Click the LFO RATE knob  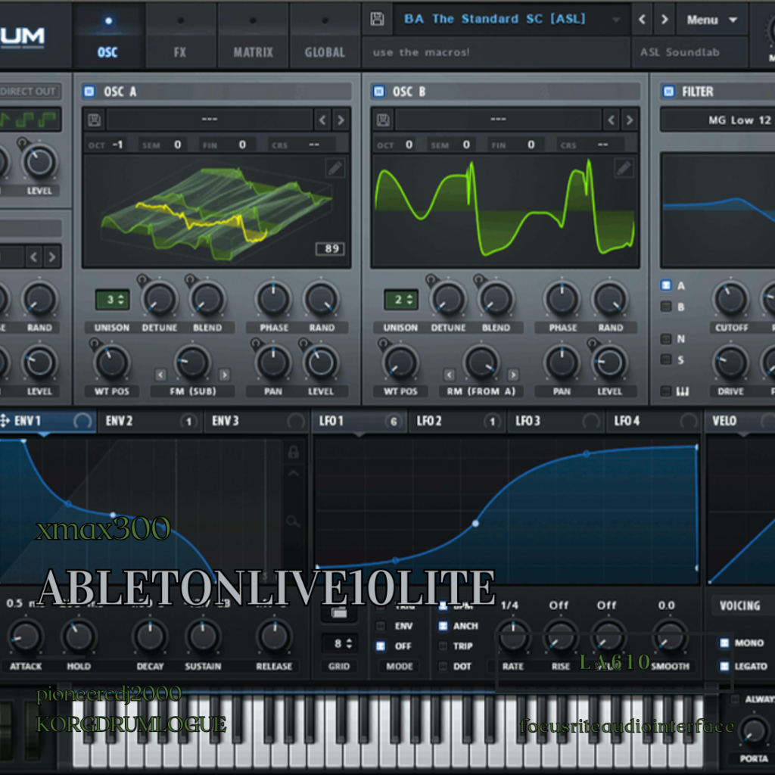tap(513, 636)
